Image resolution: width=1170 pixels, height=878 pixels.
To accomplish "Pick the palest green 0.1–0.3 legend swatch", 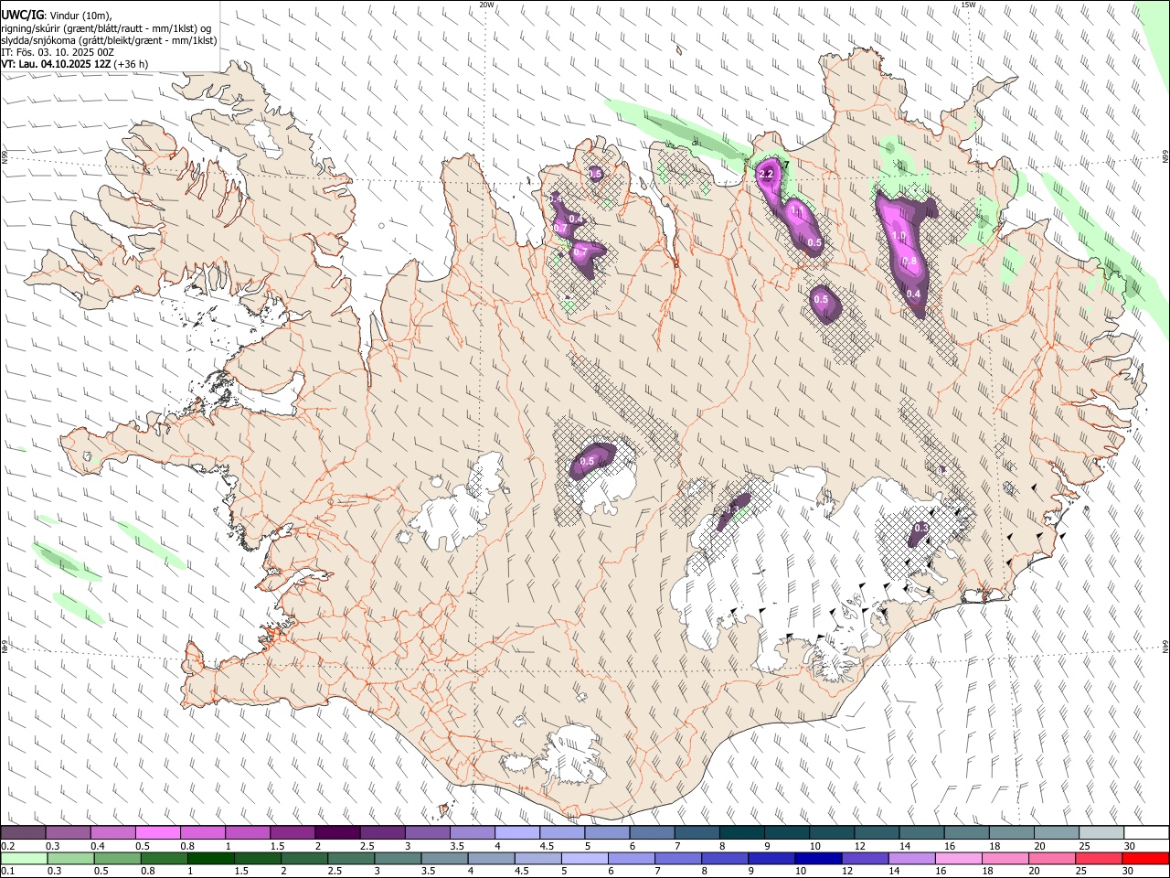I will (24, 858).
